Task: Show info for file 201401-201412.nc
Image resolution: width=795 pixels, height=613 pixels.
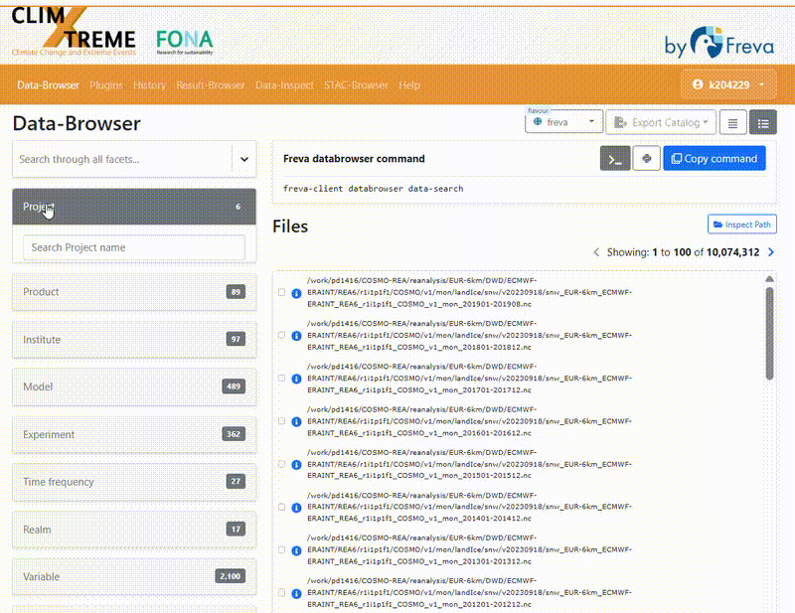Action: point(296,508)
